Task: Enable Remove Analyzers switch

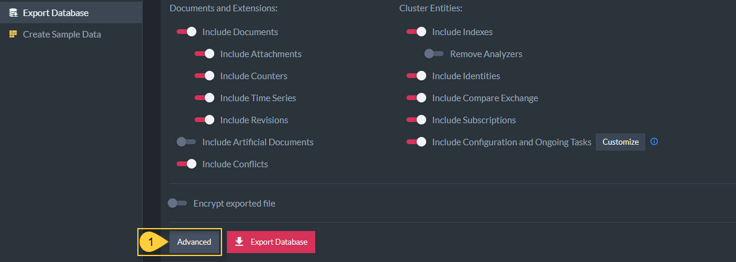Action: point(434,54)
